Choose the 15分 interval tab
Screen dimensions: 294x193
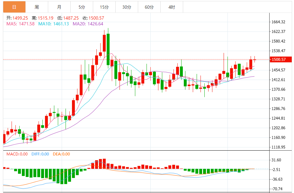tap(104, 7)
